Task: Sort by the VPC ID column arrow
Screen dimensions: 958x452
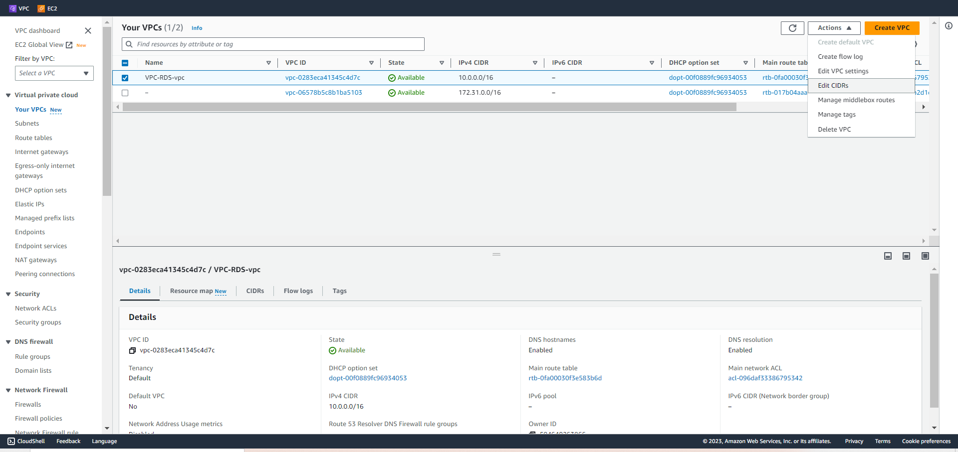Action: coord(371,63)
